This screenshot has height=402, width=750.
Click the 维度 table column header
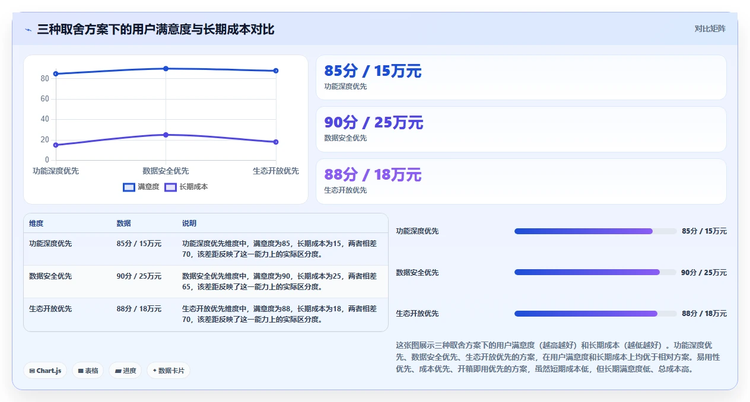[36, 224]
